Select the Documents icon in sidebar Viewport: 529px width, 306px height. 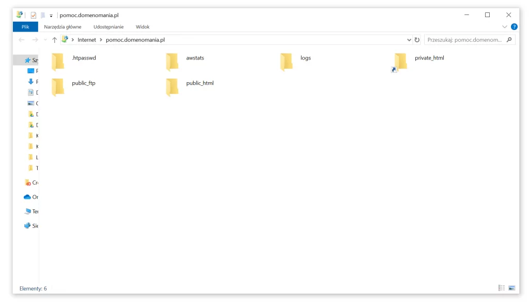(x=30, y=92)
